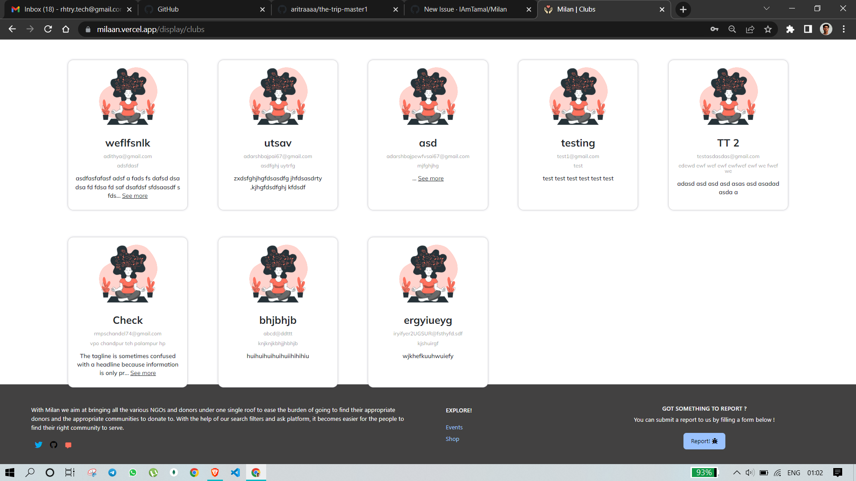Open the GitHub icon in footer
This screenshot has width=856, height=481.
(x=53, y=445)
